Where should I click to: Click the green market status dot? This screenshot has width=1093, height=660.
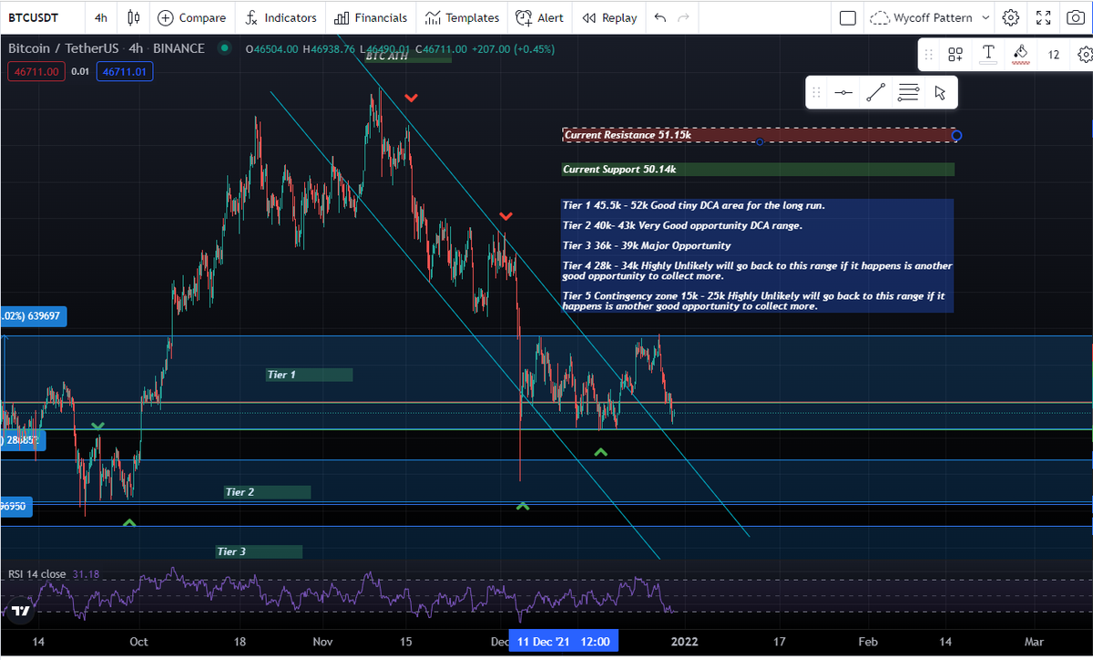pyautogui.click(x=224, y=48)
